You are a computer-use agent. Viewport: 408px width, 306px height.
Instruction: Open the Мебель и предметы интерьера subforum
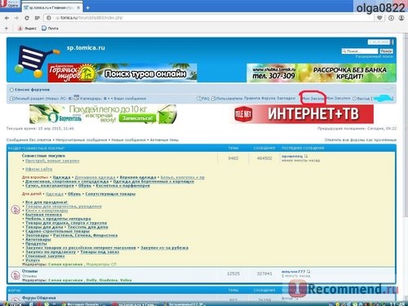[58, 219]
